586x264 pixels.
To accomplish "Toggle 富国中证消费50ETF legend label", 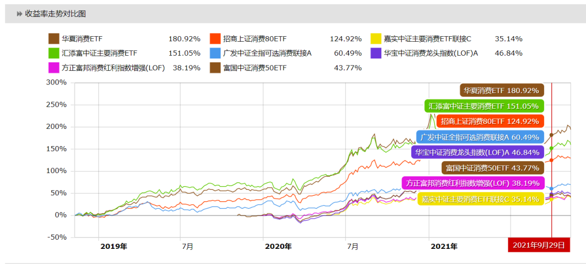I will point(255,68).
